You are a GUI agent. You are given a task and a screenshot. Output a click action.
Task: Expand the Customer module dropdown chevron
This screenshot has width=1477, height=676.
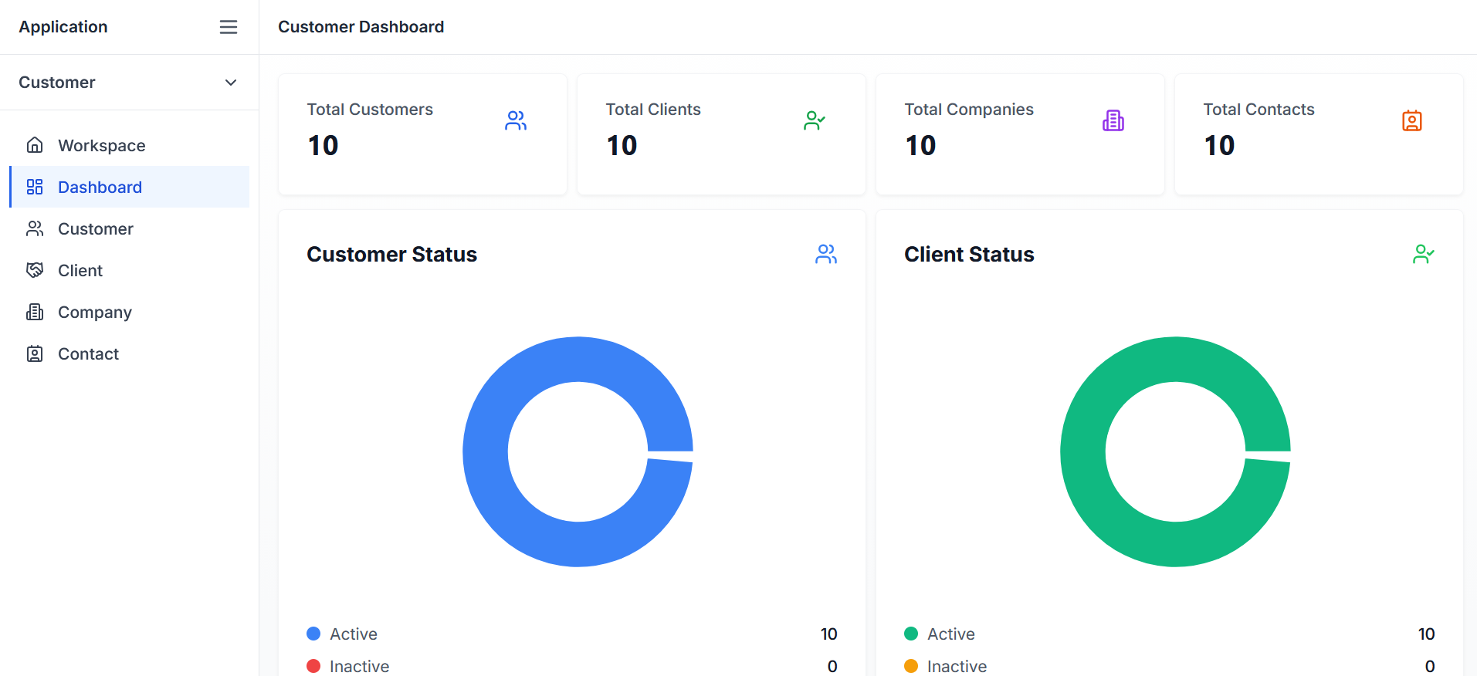point(230,83)
